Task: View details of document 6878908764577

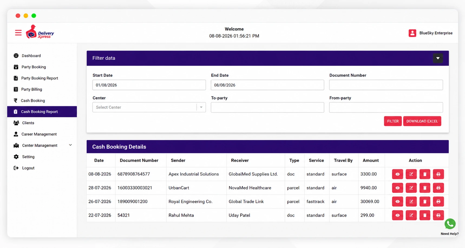Action: (397, 174)
